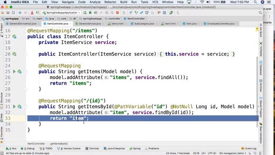Open the Problems tool window

point(152,149)
